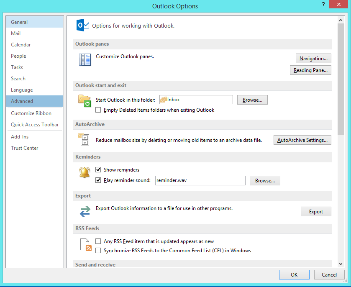Enable Empty Deleted Items folders on exit

(x=98, y=110)
